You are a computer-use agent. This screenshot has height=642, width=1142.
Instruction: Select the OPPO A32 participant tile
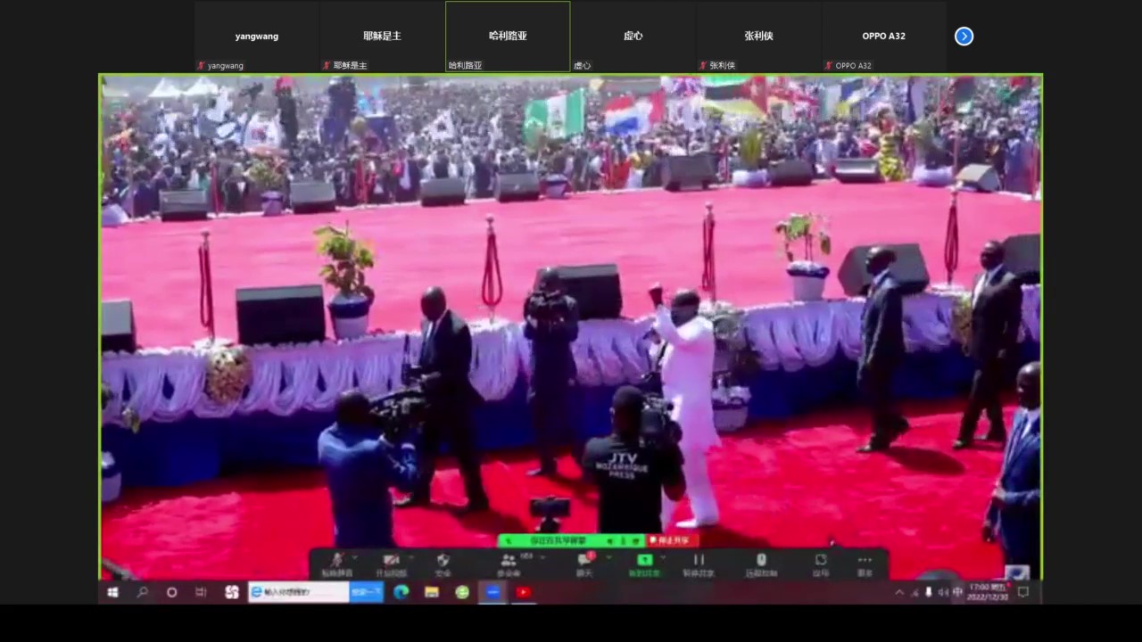[883, 37]
